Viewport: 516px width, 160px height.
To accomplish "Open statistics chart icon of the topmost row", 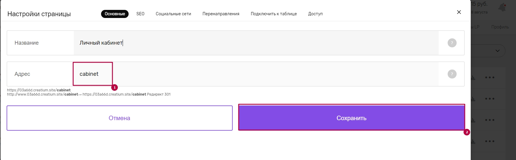I will (x=473, y=78).
